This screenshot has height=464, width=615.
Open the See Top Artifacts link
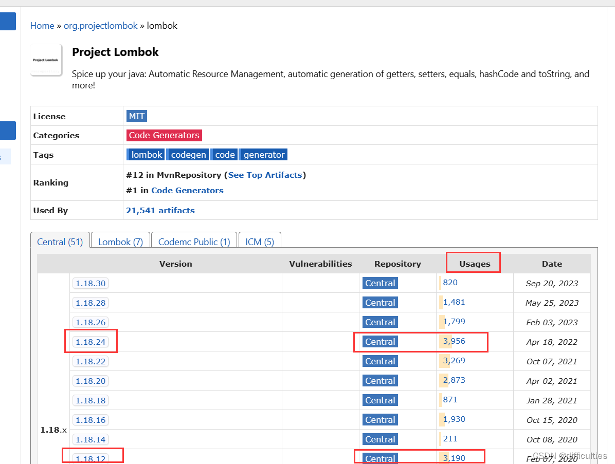click(x=265, y=175)
